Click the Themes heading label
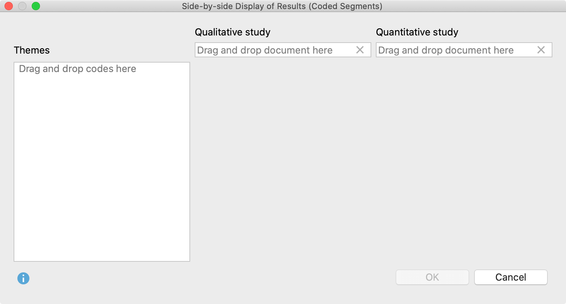The width and height of the screenshot is (566, 304). coord(32,50)
